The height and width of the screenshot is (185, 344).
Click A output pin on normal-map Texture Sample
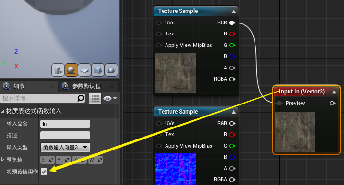[x=232, y=169]
